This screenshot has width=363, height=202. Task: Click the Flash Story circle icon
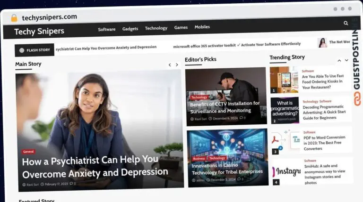coord(21,50)
